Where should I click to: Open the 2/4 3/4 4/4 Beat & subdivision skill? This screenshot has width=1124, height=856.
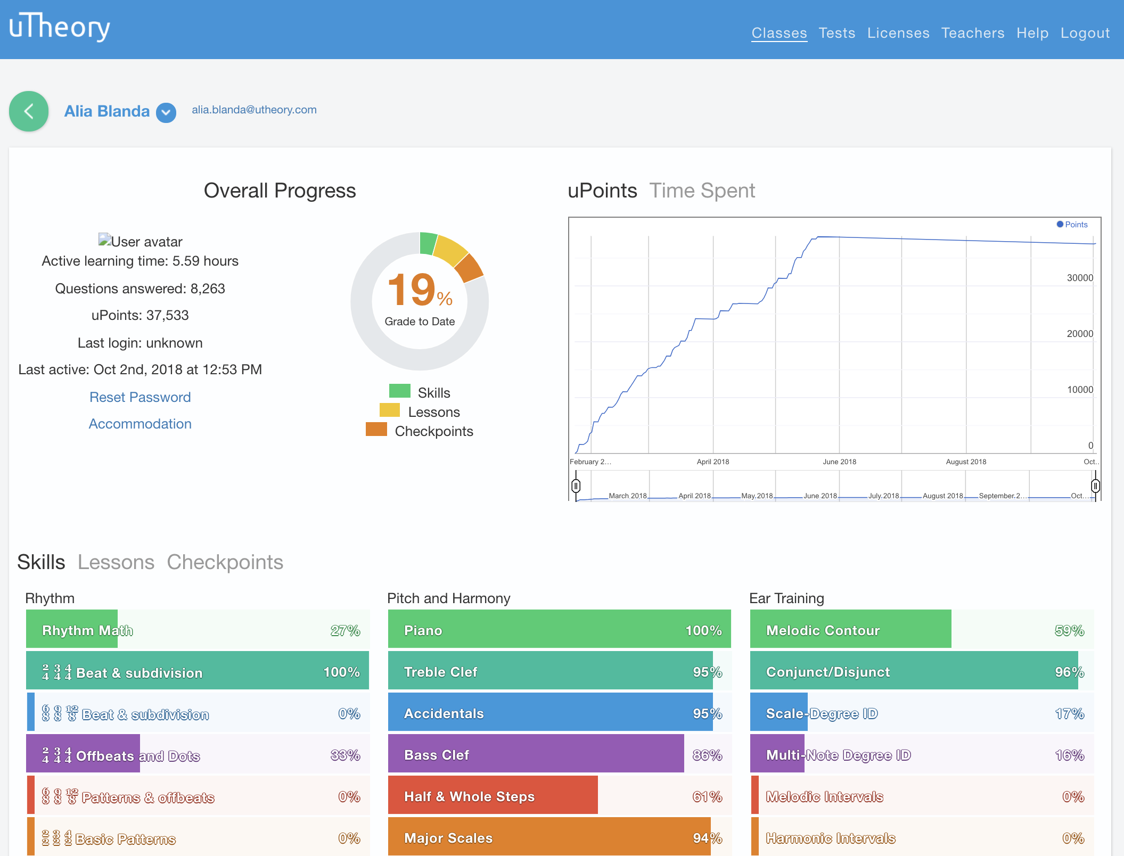[x=198, y=671]
